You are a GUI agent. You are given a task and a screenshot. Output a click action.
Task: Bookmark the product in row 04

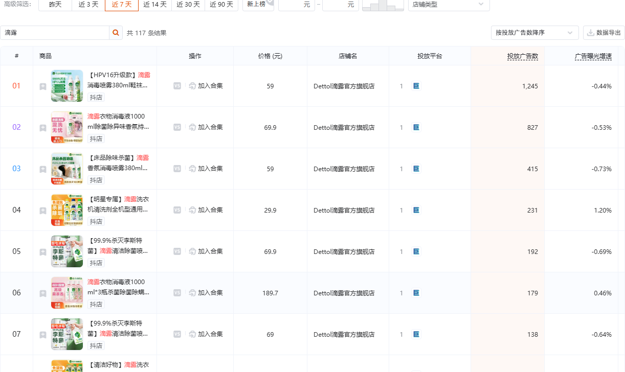[x=43, y=211]
